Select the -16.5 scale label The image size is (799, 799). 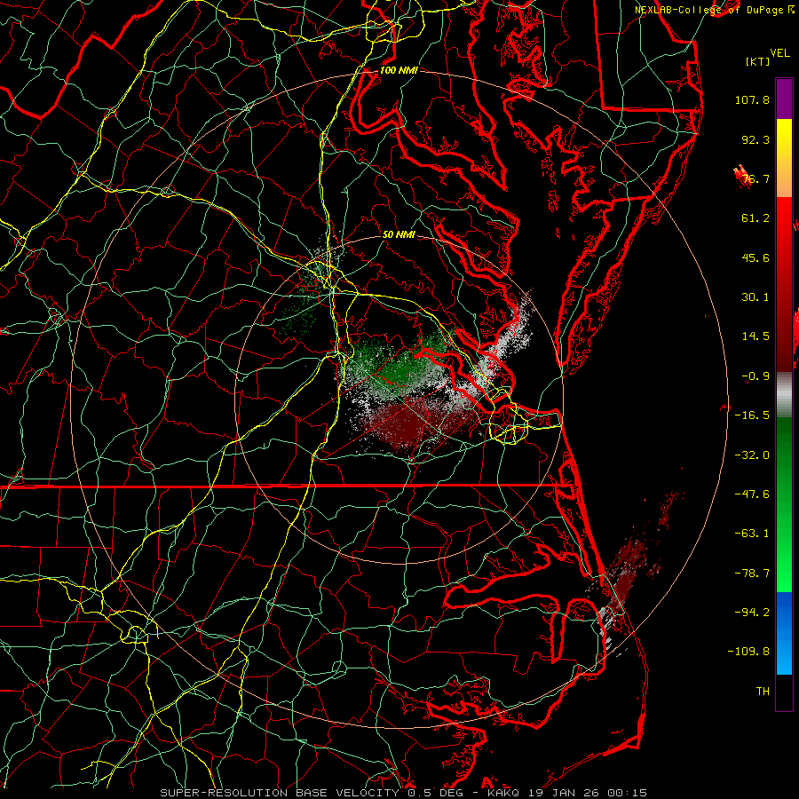752,415
